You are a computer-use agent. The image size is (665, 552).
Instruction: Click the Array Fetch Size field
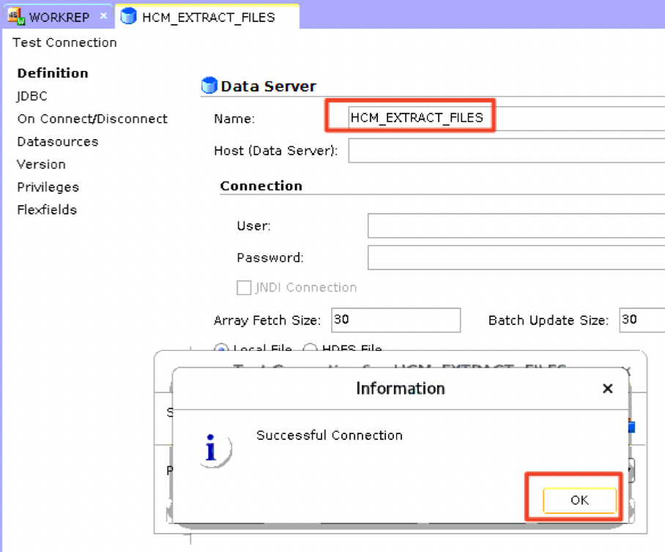pyautogui.click(x=395, y=320)
